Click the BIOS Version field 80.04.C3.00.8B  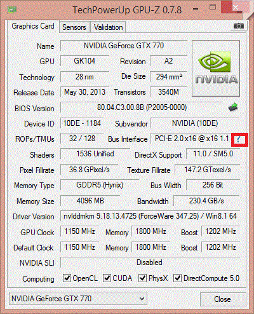pos(142,107)
